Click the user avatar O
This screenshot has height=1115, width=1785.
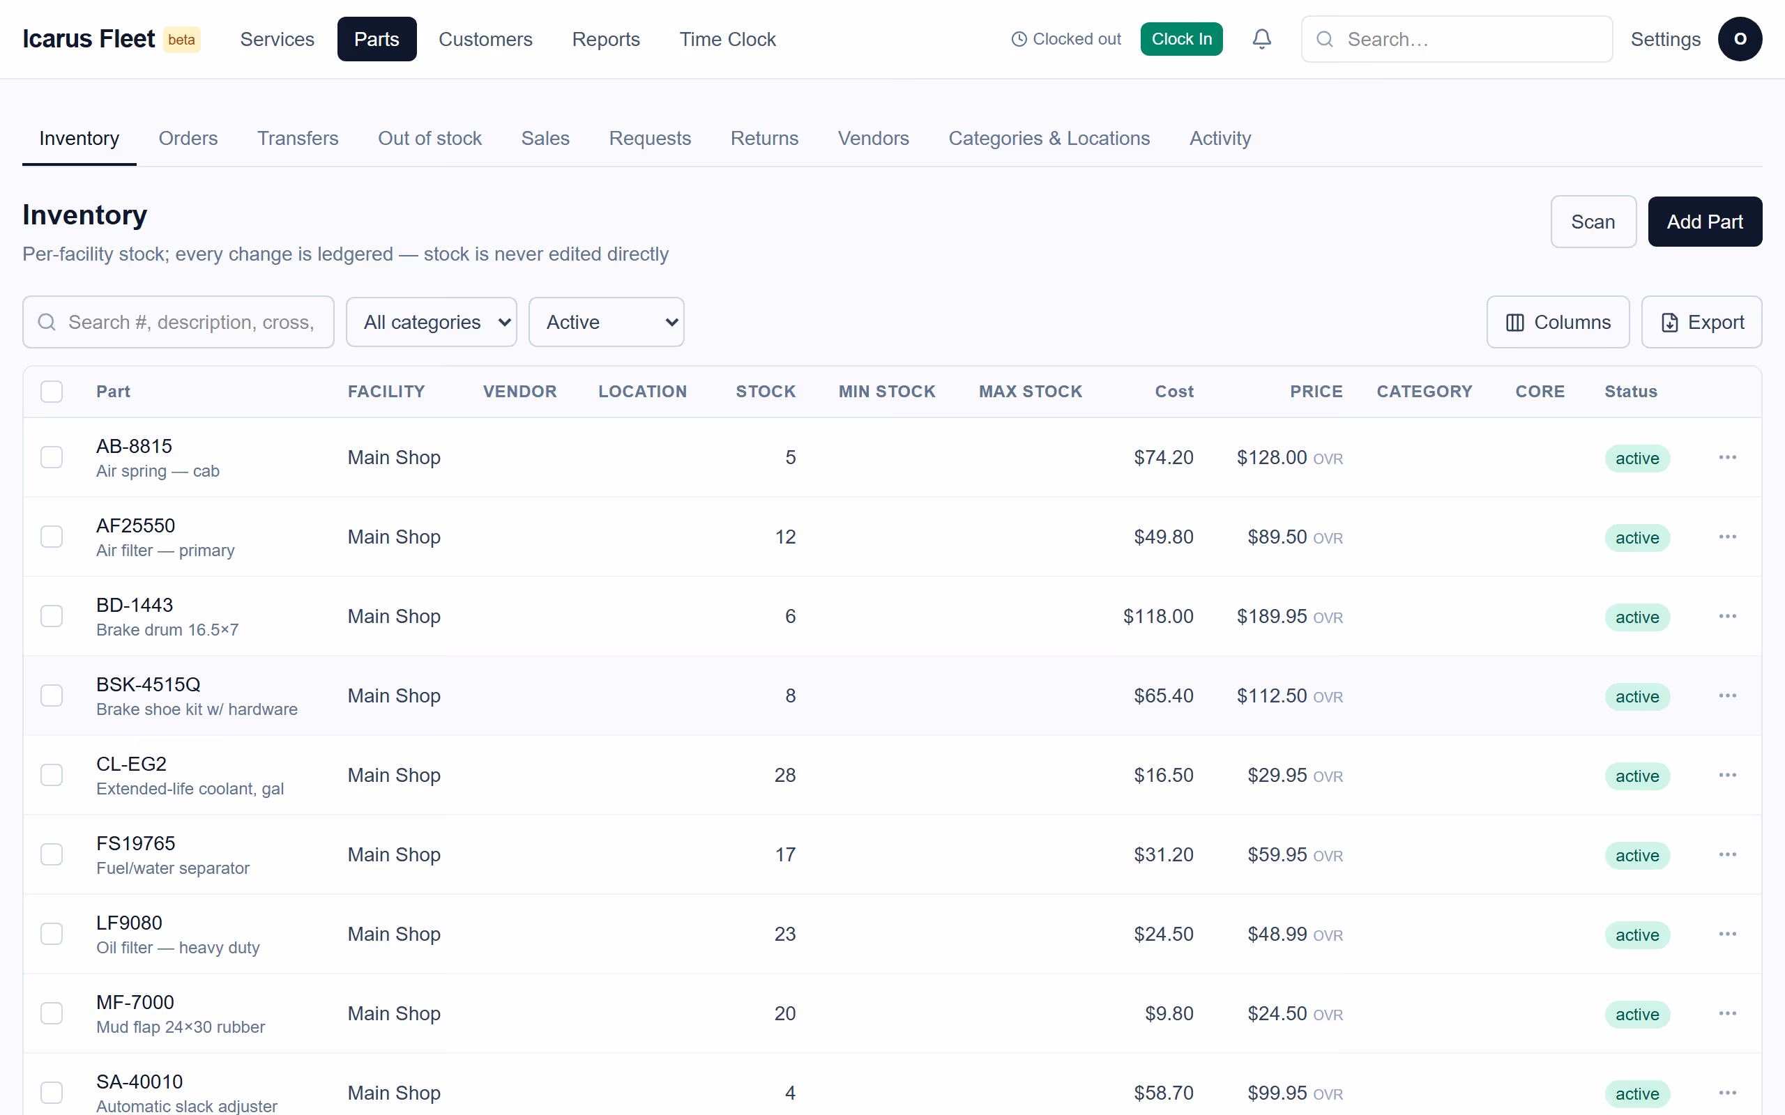tap(1739, 39)
